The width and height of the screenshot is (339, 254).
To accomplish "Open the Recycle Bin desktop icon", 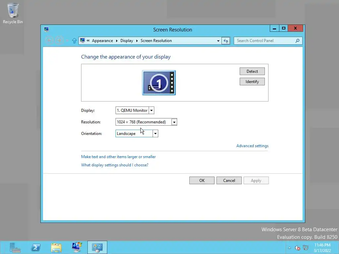I will click(13, 13).
